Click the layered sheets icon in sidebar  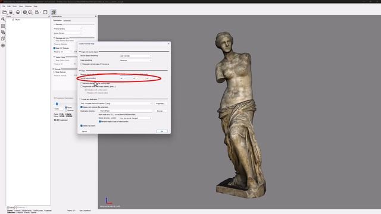coord(3,32)
